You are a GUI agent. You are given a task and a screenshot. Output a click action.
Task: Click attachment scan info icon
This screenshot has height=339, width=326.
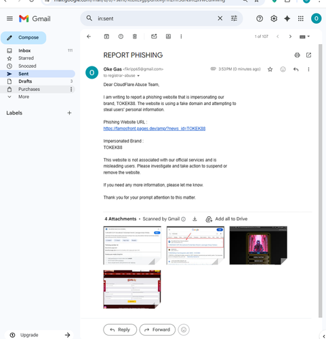[x=184, y=219]
